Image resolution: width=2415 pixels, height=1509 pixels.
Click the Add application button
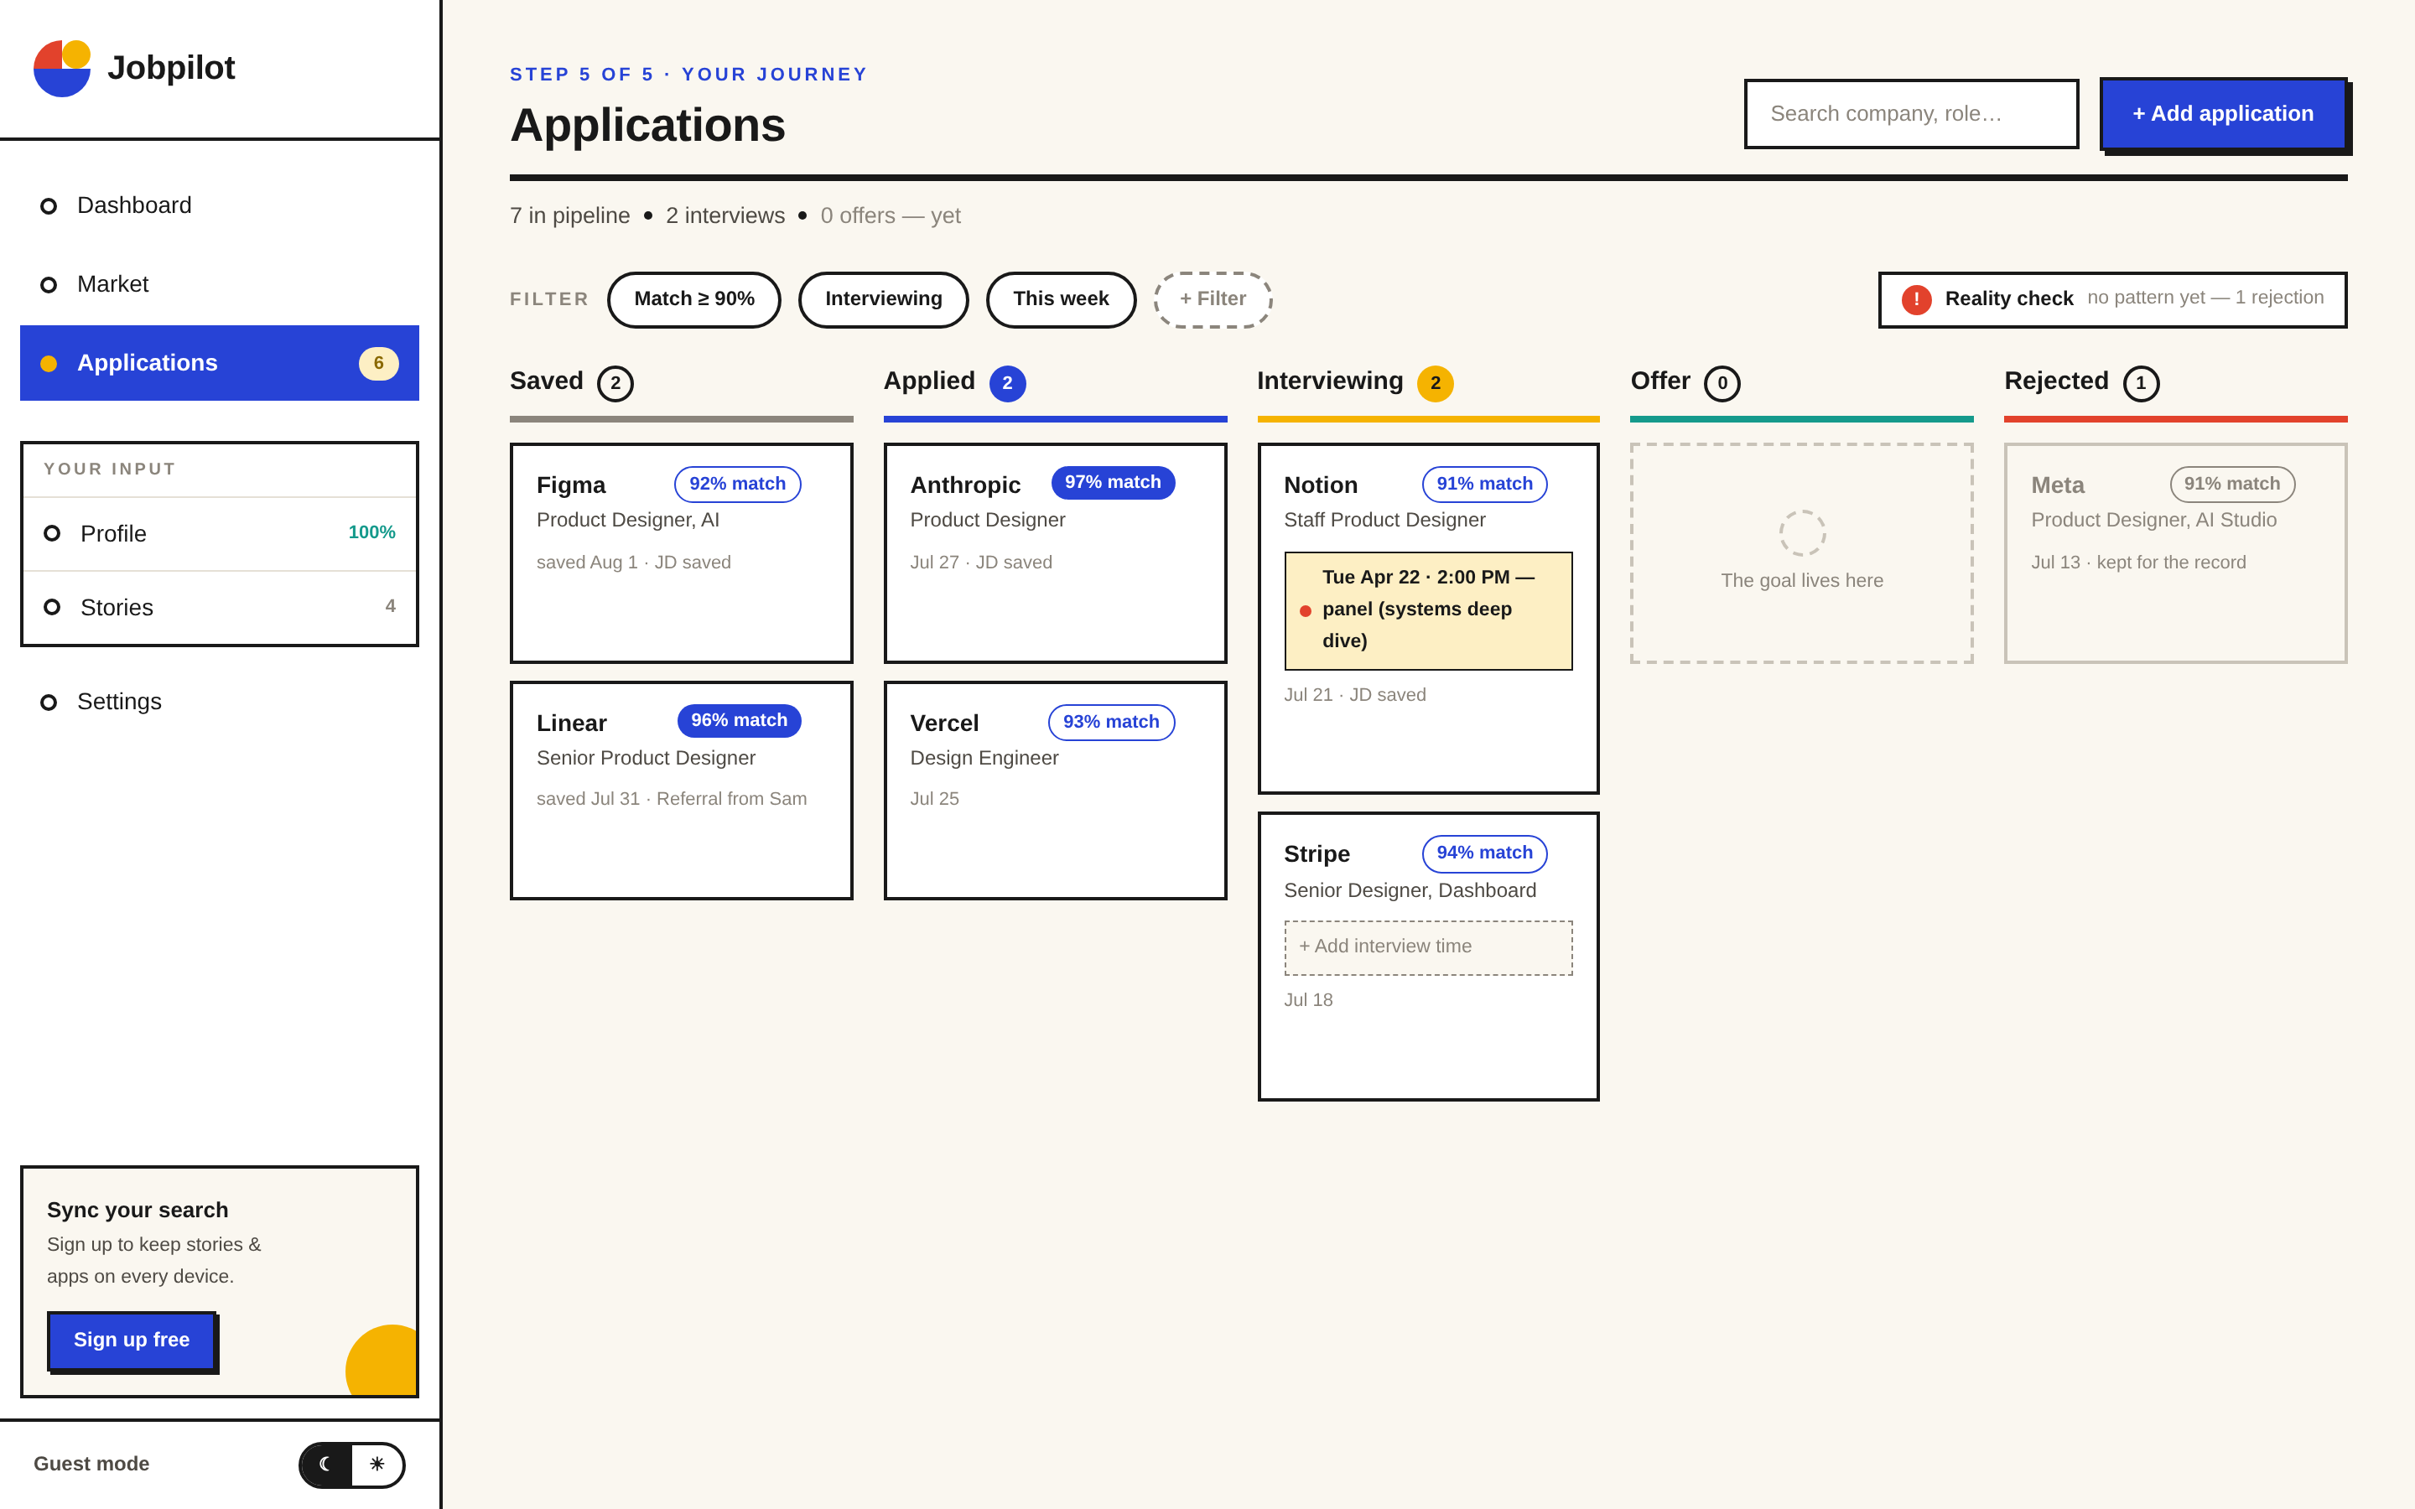click(2222, 114)
